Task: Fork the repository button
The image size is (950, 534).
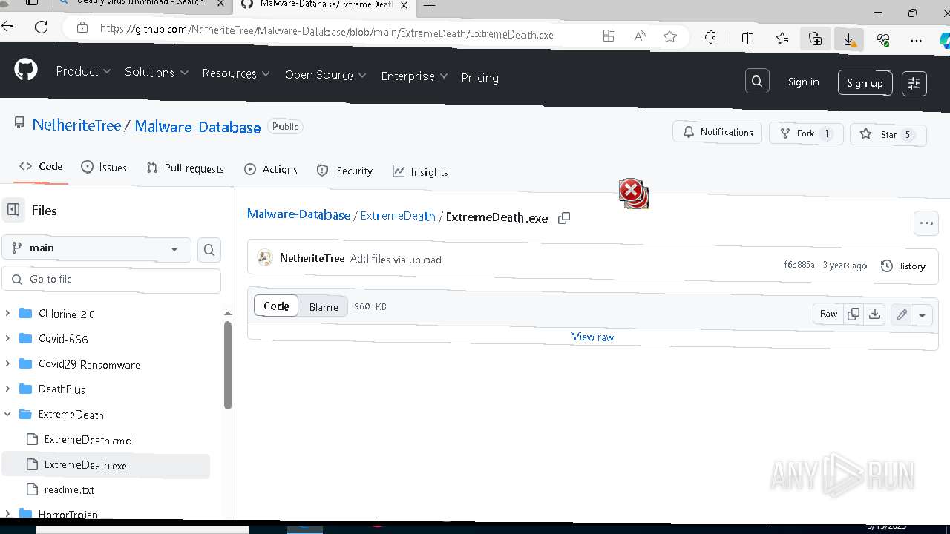Action: point(806,133)
